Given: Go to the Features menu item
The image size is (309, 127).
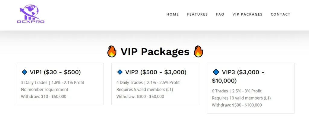Looking at the screenshot, I should pos(197,14).
